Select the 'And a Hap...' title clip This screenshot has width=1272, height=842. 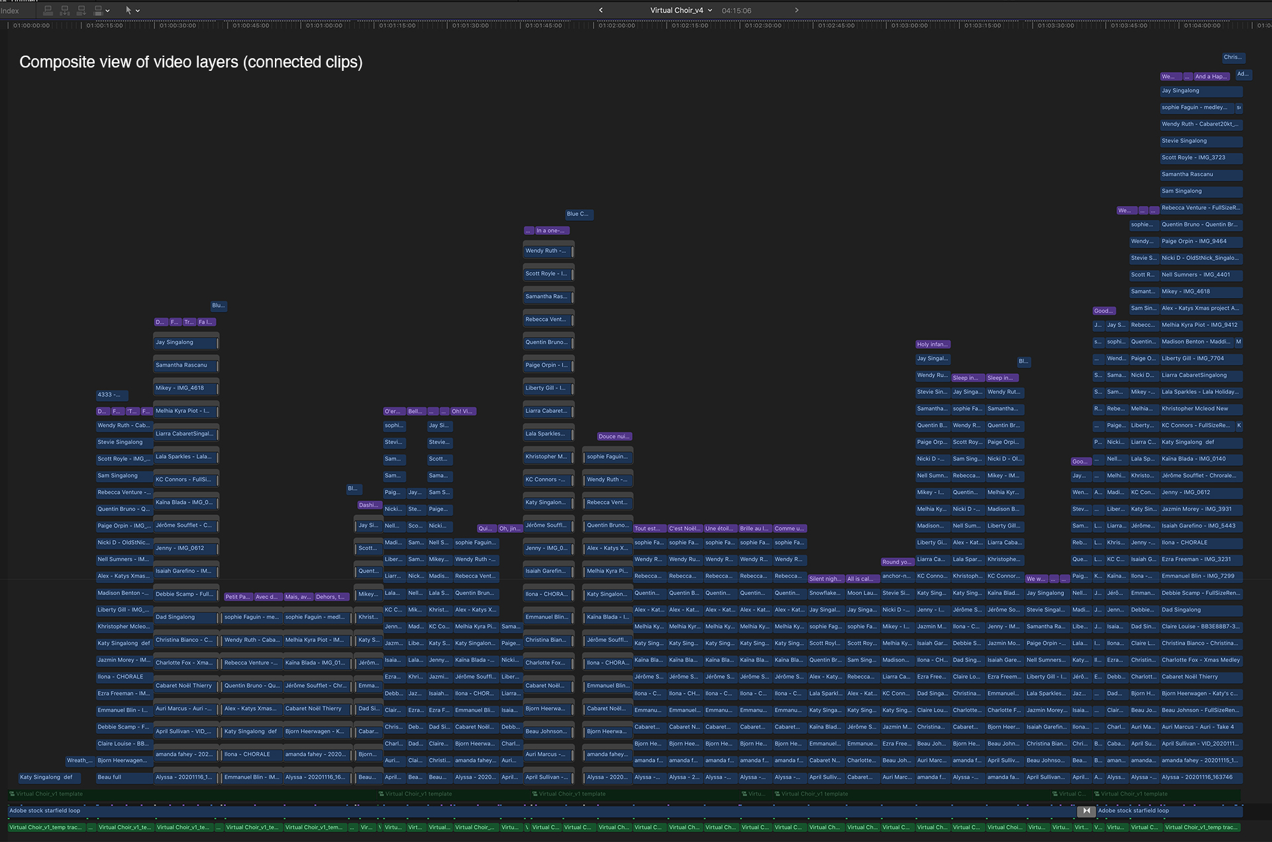1212,76
